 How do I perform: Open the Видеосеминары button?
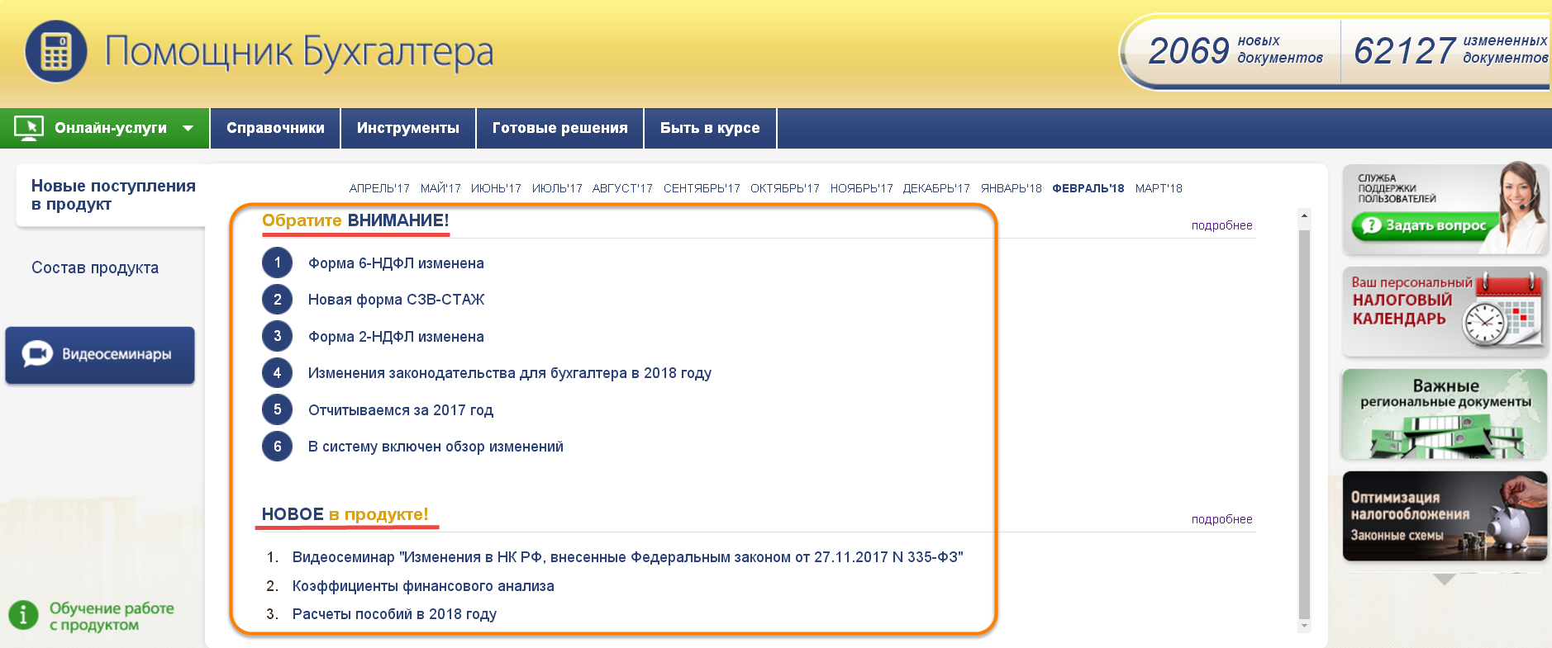(100, 355)
